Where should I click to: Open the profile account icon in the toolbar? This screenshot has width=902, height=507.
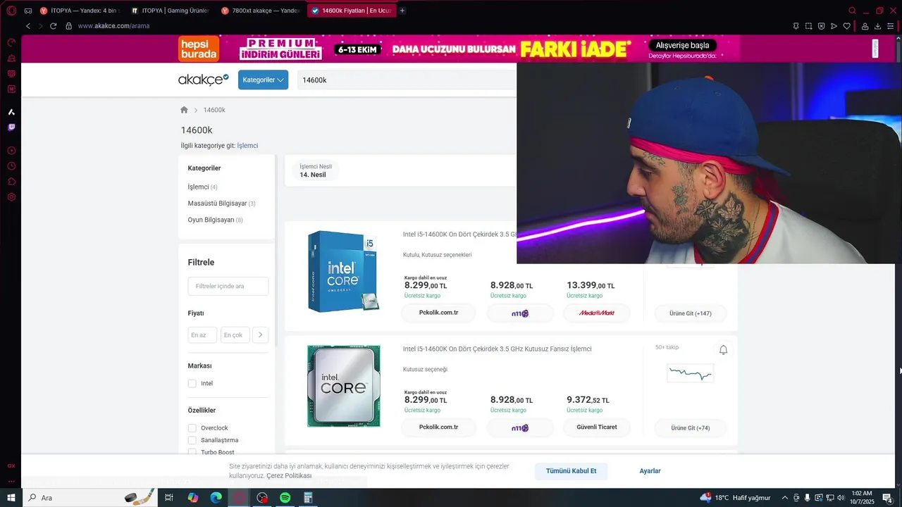click(x=865, y=26)
